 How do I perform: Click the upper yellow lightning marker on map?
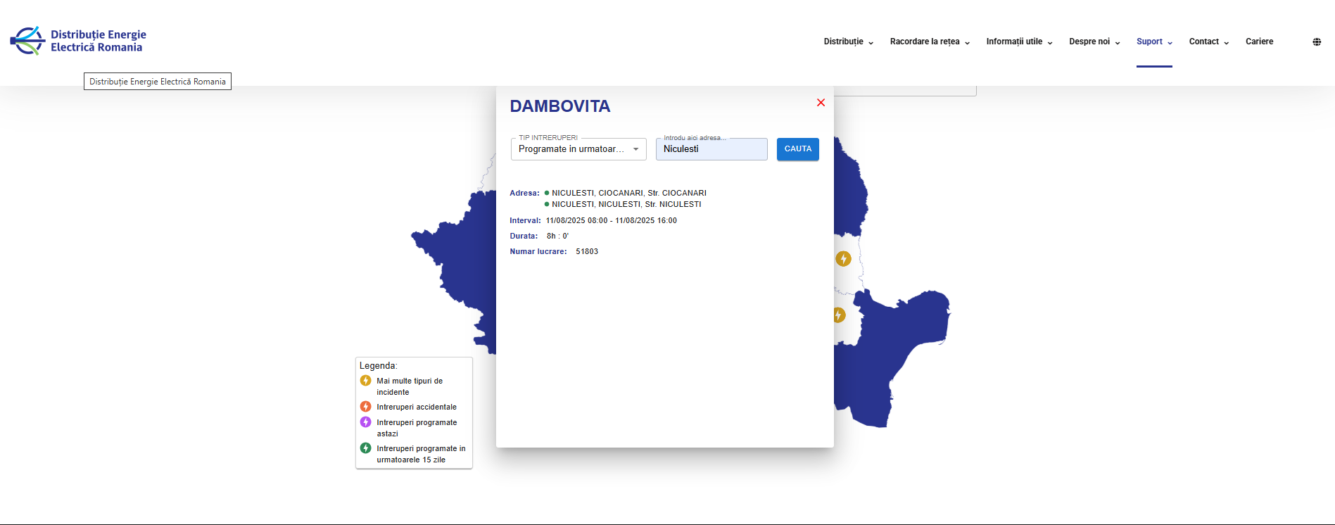tap(843, 259)
